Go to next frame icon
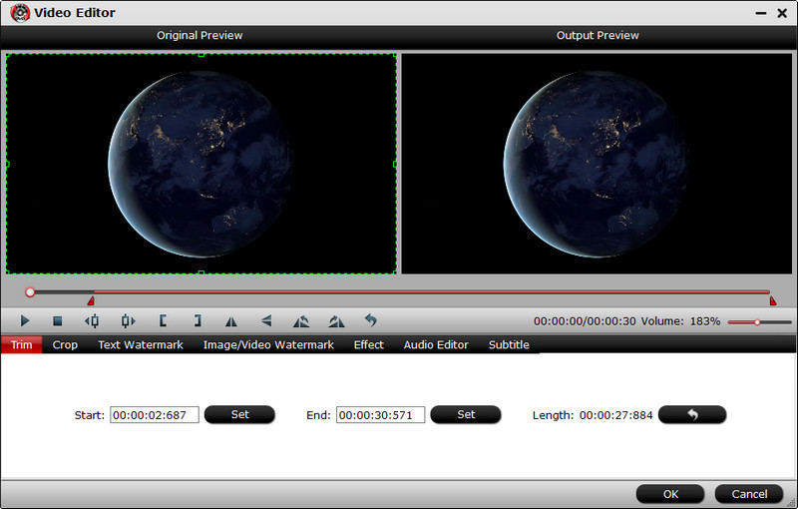 (127, 321)
